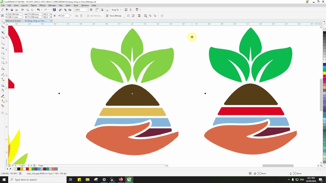326x183 pixels.
Task: Toggle Show Guidelines button
Action: click(x=107, y=10)
